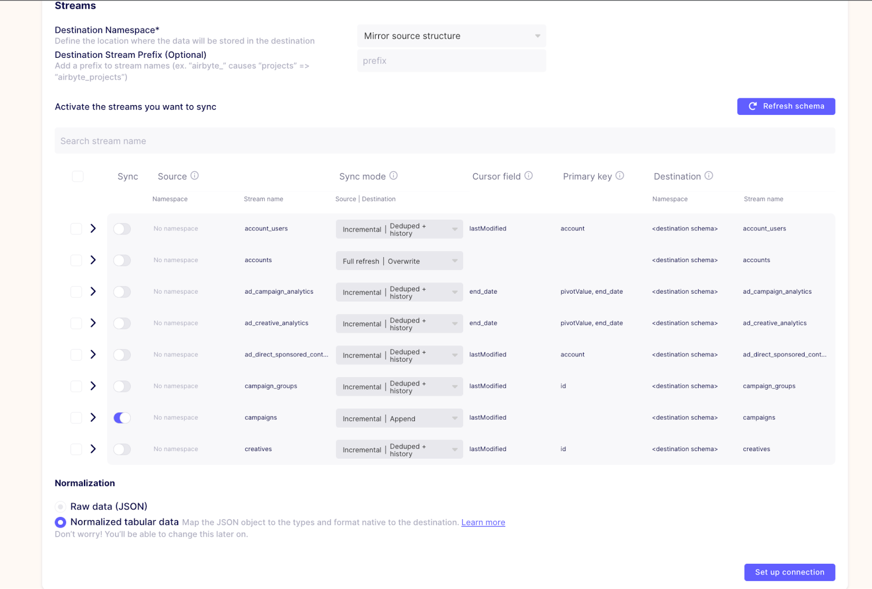The image size is (872, 589).
Task: Select the Raw data (JSON) option
Action: pyautogui.click(x=60, y=506)
